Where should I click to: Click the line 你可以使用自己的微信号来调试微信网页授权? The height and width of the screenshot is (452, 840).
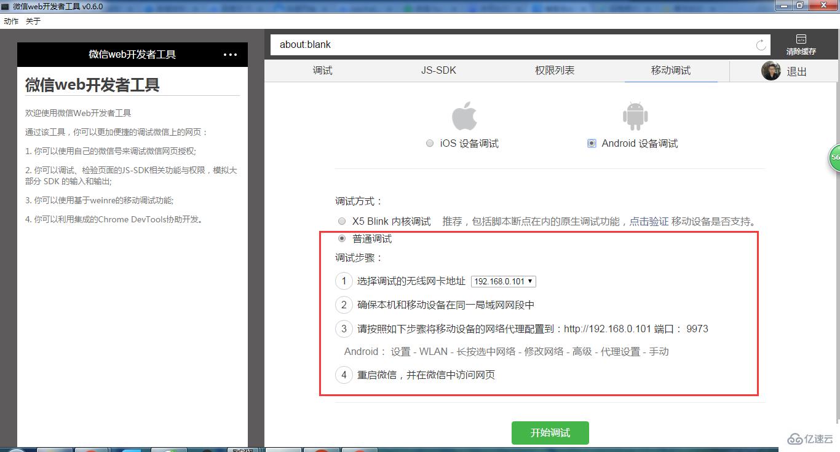point(111,151)
